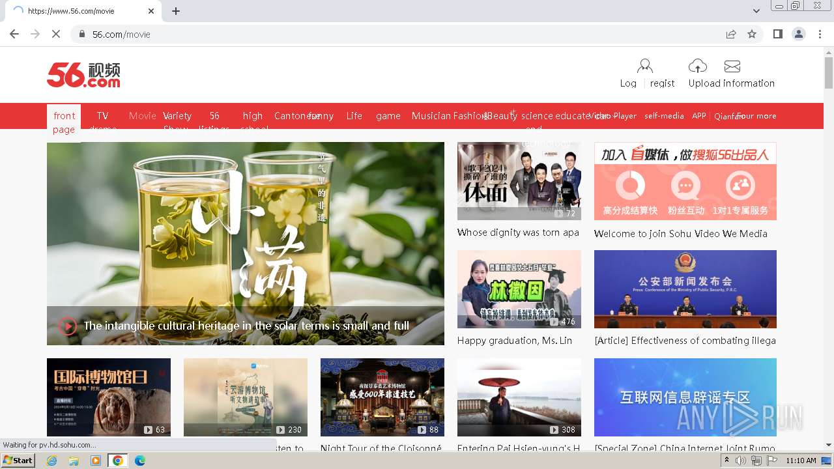The image size is (834, 469).
Task: Expand the tab search dropdown arrow
Action: pyautogui.click(x=756, y=11)
